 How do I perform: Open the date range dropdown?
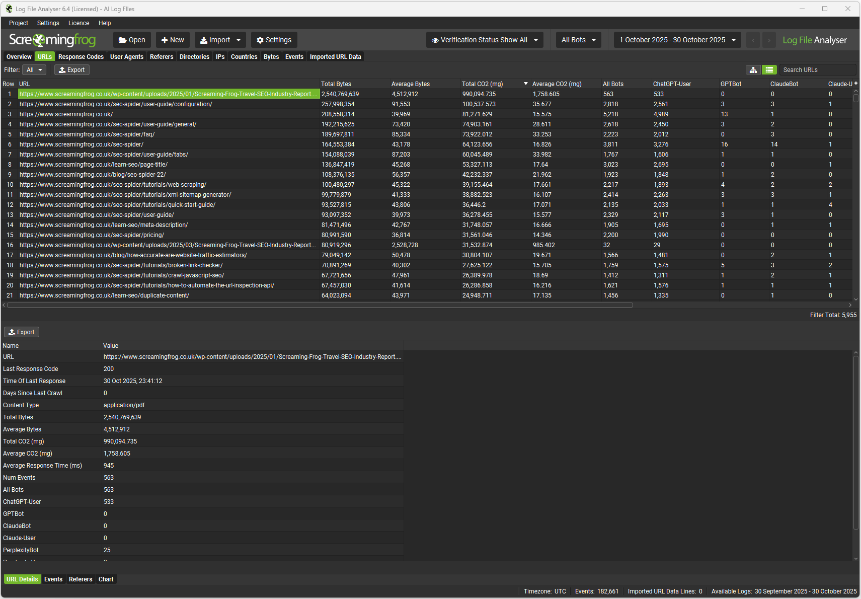[677, 40]
